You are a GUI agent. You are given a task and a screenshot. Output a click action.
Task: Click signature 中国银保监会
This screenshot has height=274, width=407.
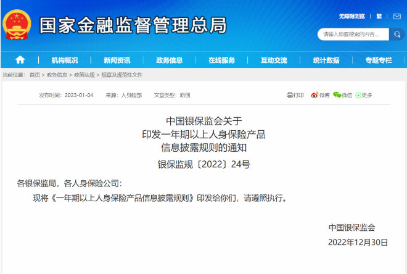pyautogui.click(x=352, y=228)
